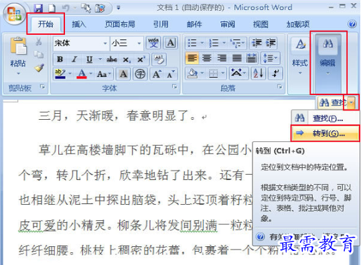Apply character border icon

pos(171,43)
